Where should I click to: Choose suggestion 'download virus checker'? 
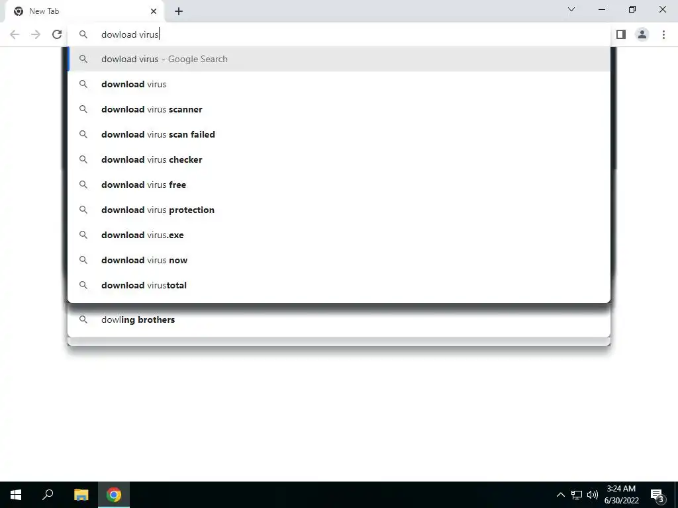coord(339,159)
